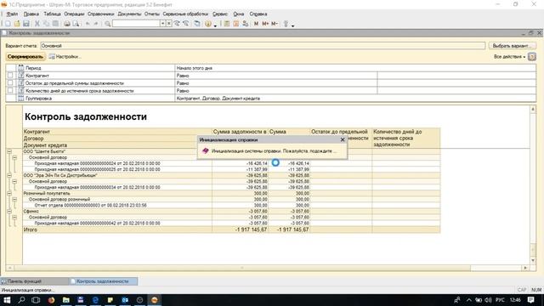Open Edge browser from the taskbar
This screenshot has height=306, width=544.
click(95, 300)
